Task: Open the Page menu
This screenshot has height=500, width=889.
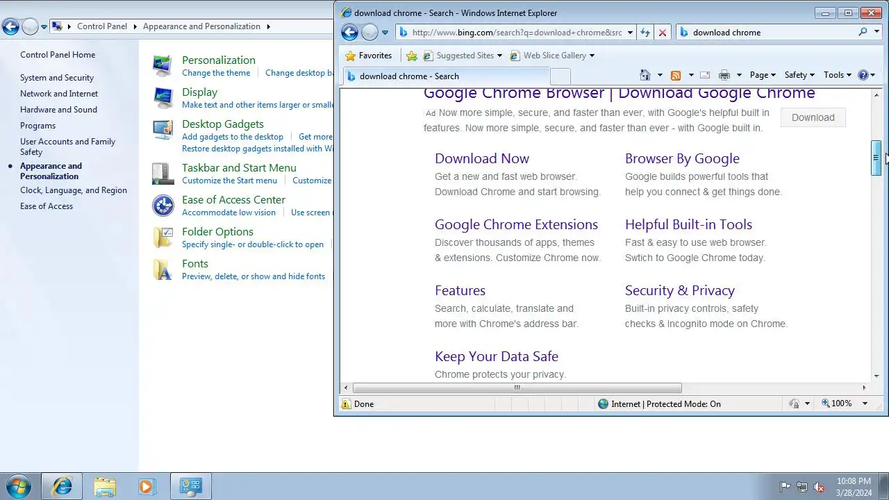Action: 763,75
